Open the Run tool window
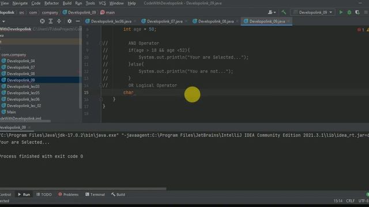 pos(24,194)
